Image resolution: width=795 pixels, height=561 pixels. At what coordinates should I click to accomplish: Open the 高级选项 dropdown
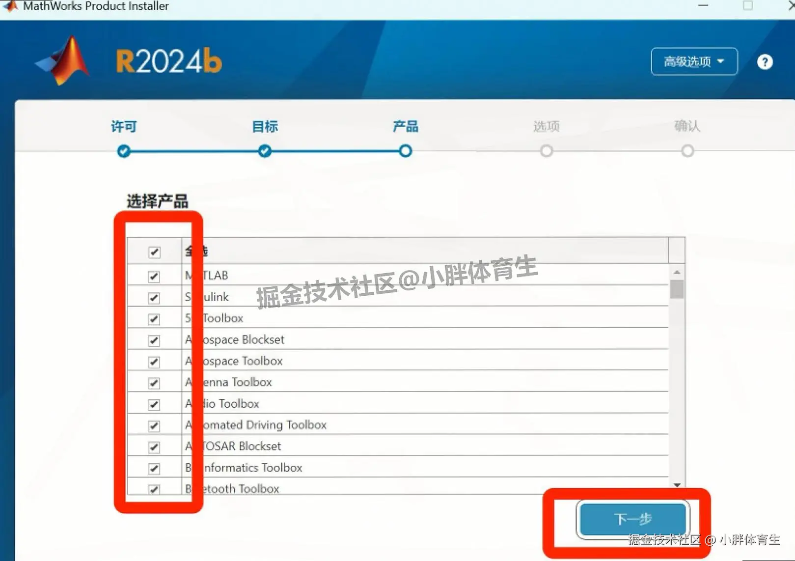tap(693, 62)
